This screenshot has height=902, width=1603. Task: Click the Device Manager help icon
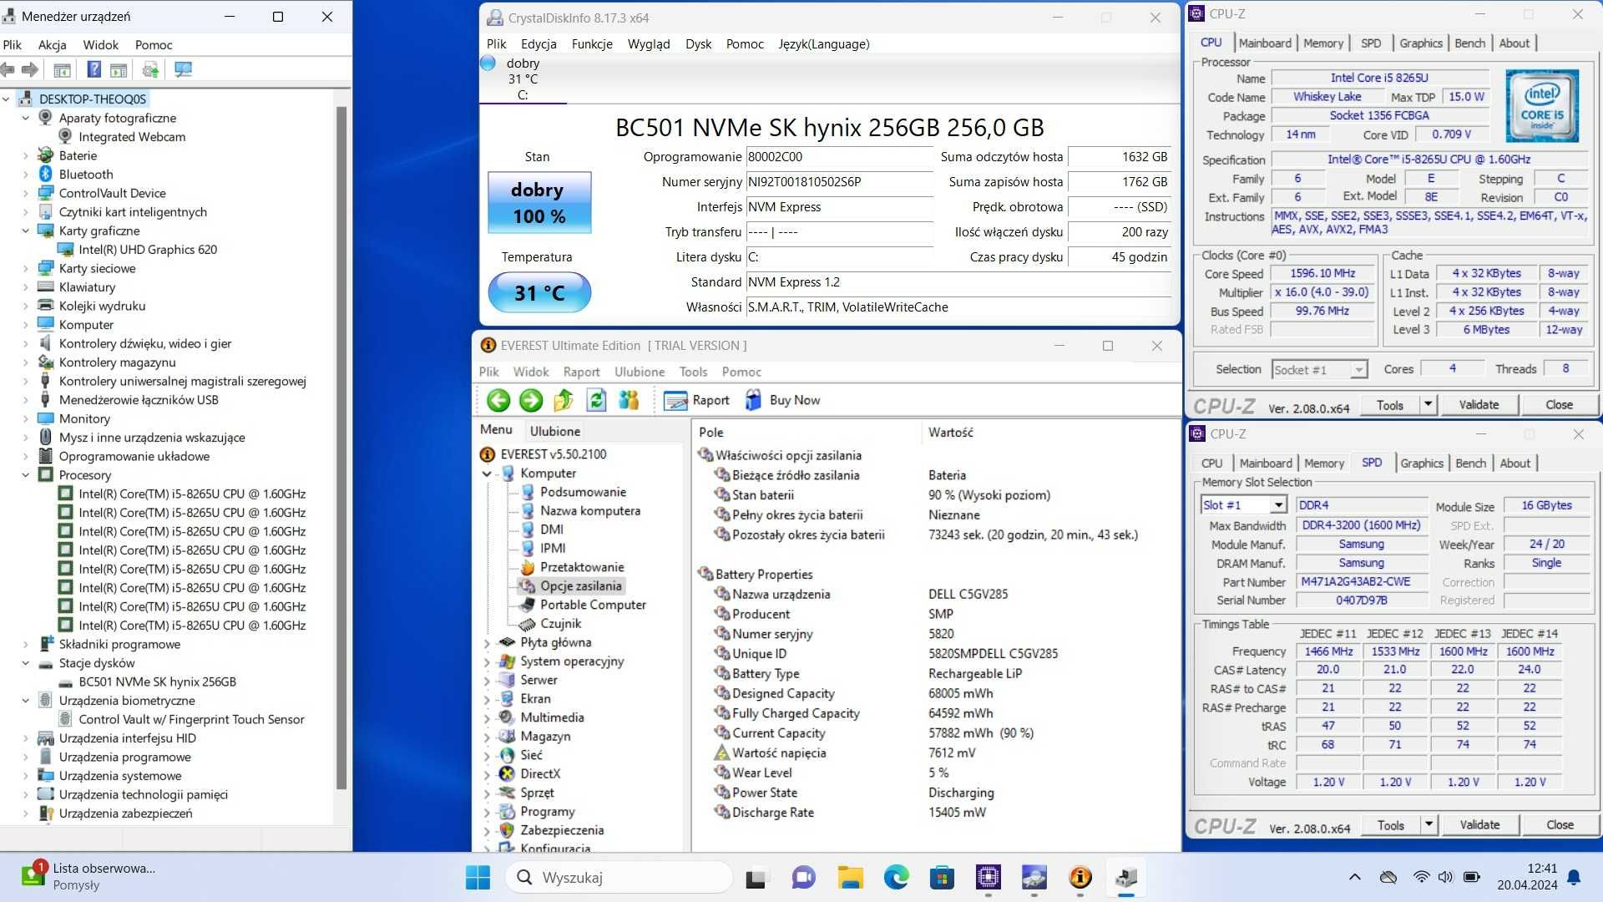pyautogui.click(x=94, y=70)
